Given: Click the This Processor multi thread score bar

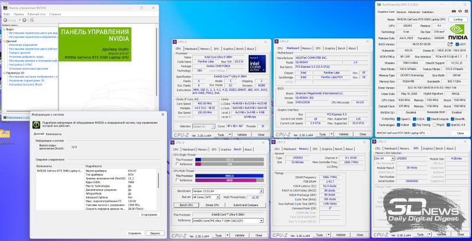Looking at the screenshot, I should [x=229, y=176].
